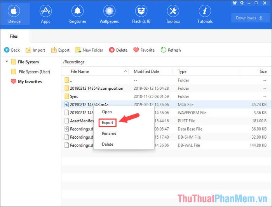The height and width of the screenshot is (207, 272).
Task: Select the Sync folder
Action: click(166, 96)
